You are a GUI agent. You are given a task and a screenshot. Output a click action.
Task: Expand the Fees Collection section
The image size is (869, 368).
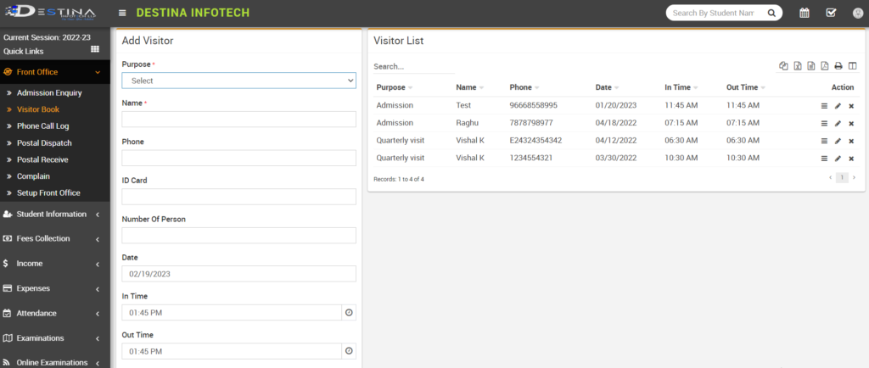(x=54, y=239)
